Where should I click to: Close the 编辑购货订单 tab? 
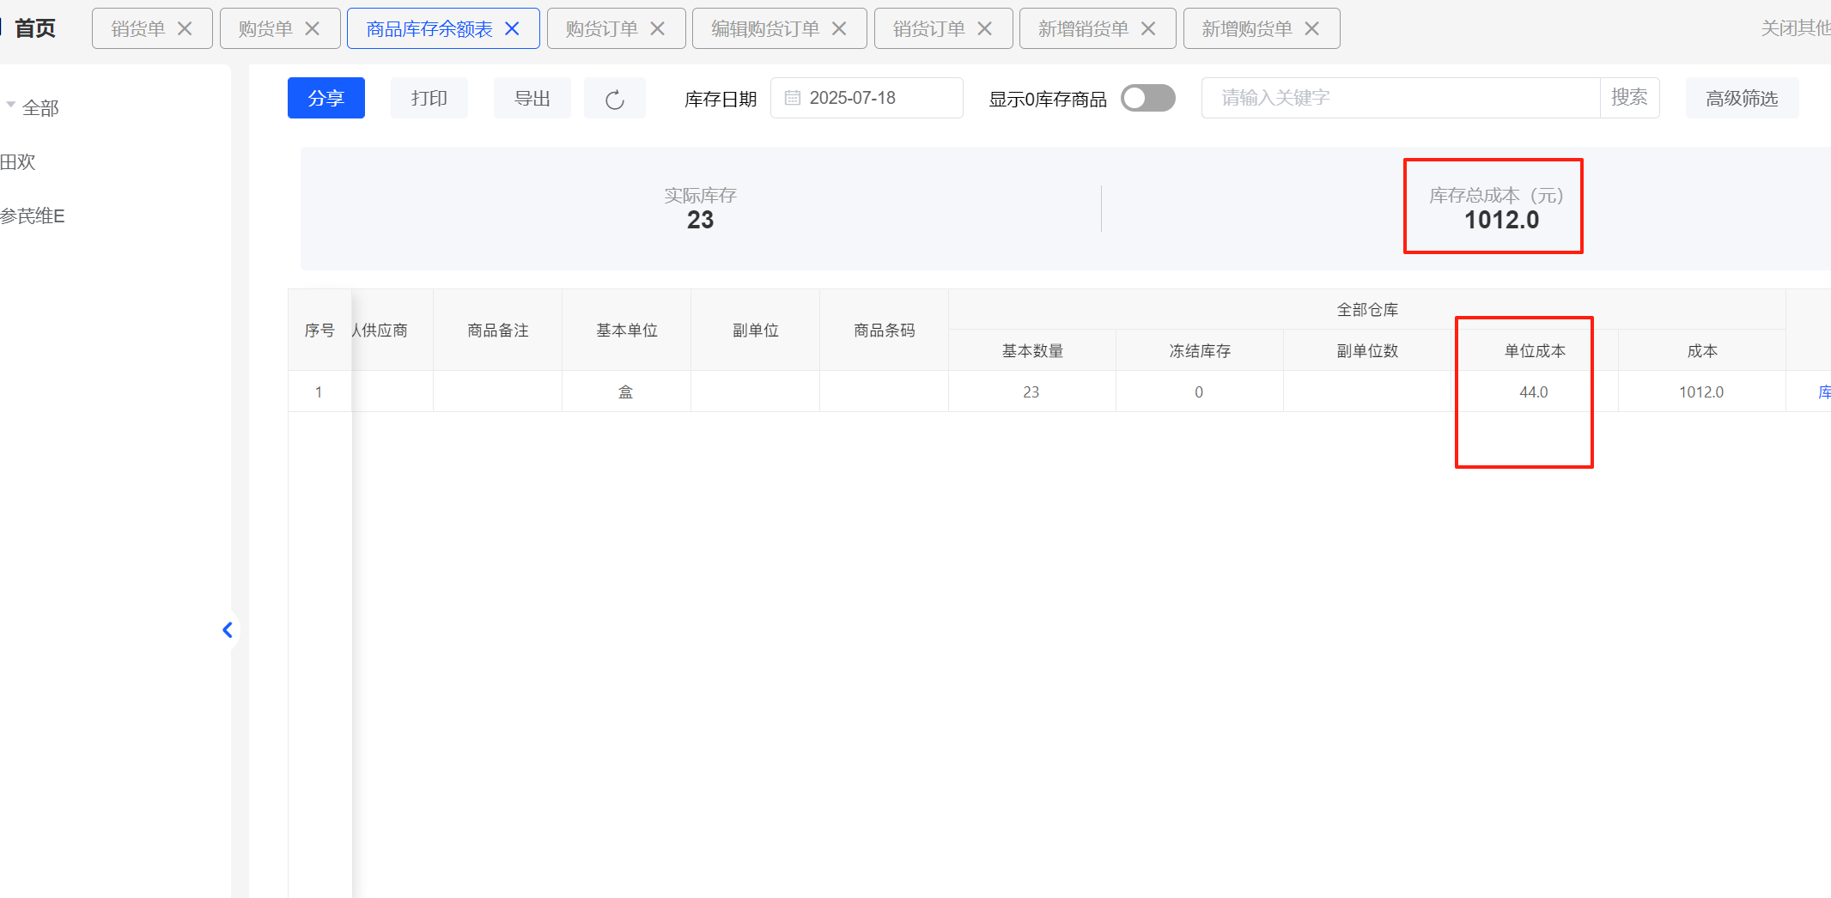click(839, 28)
